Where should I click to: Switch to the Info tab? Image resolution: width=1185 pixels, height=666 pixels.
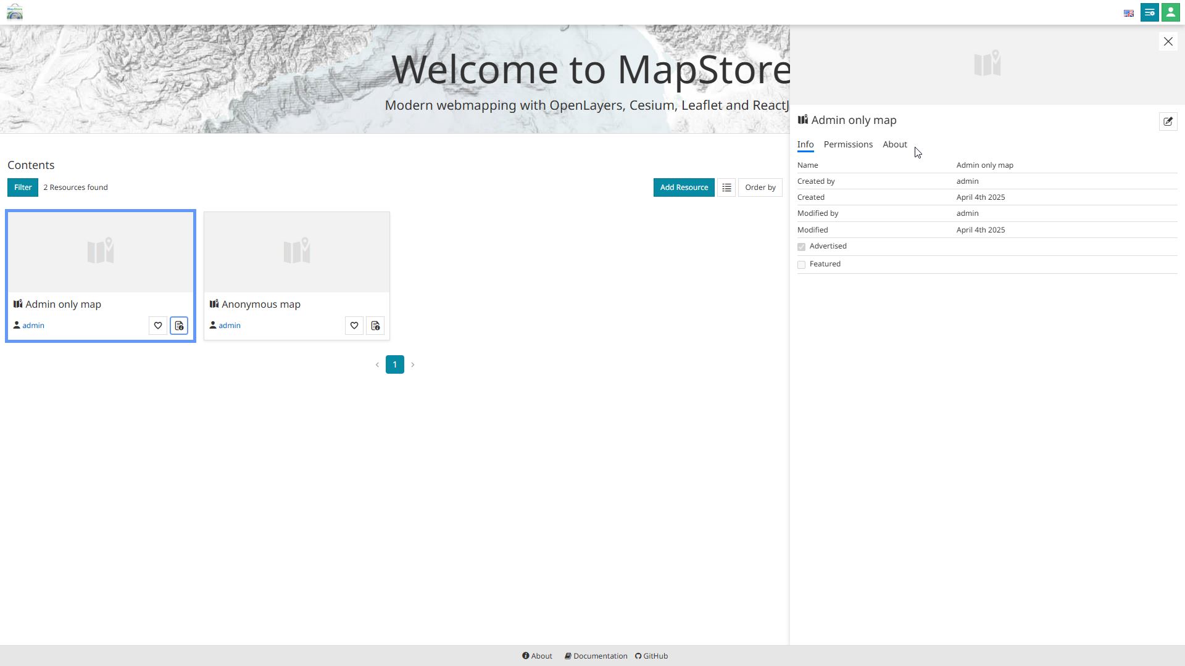(805, 145)
